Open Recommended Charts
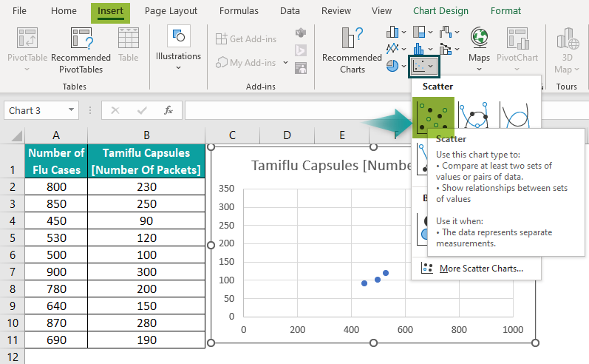The height and width of the screenshot is (364, 589). [x=352, y=50]
